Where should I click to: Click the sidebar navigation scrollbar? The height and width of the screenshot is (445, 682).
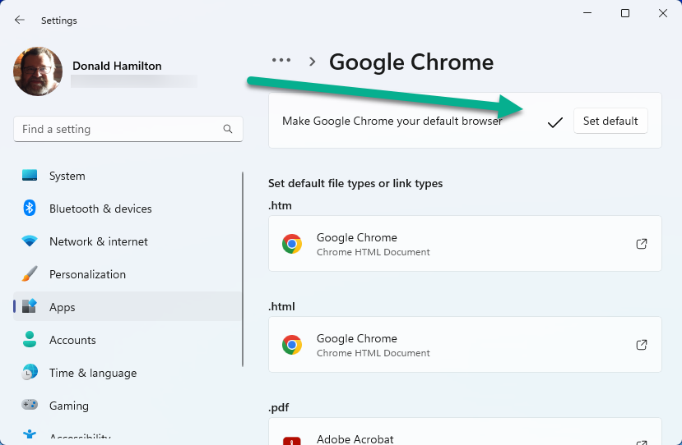coord(243,269)
